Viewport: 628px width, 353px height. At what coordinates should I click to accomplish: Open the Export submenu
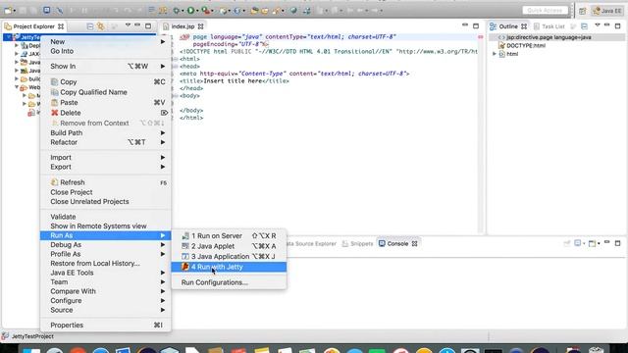[x=106, y=167]
